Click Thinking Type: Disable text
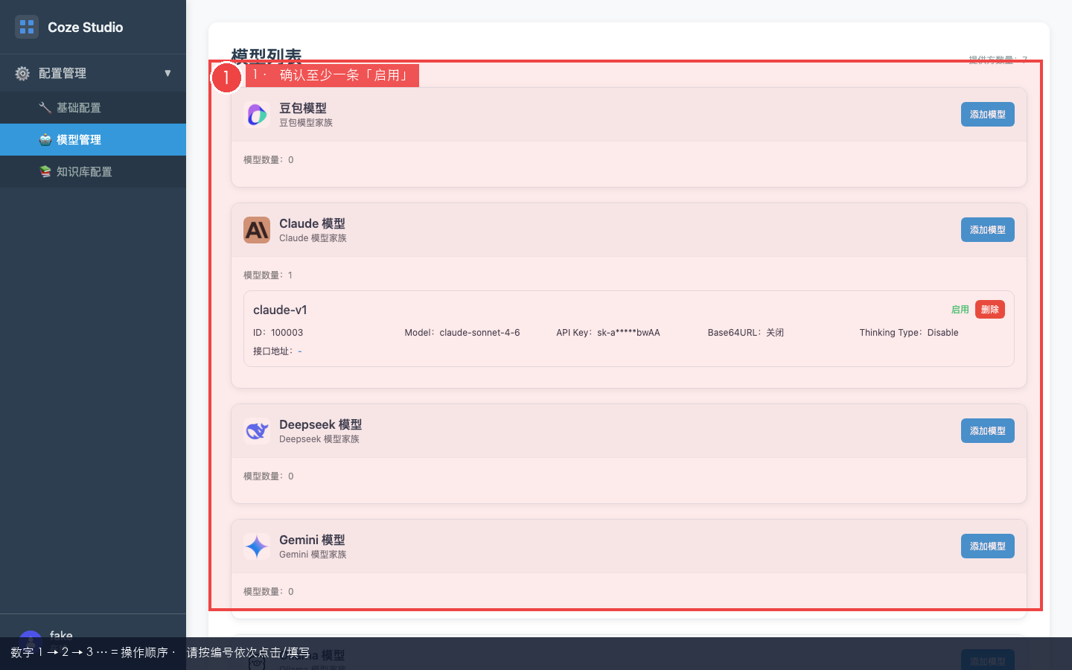 (909, 333)
